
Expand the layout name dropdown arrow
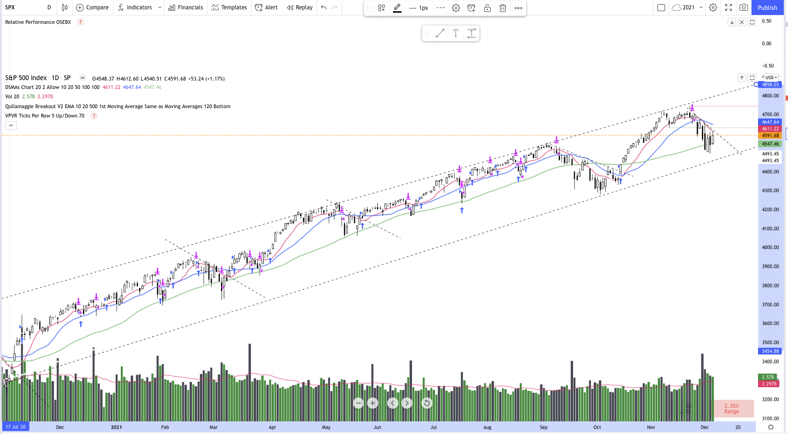pos(701,7)
